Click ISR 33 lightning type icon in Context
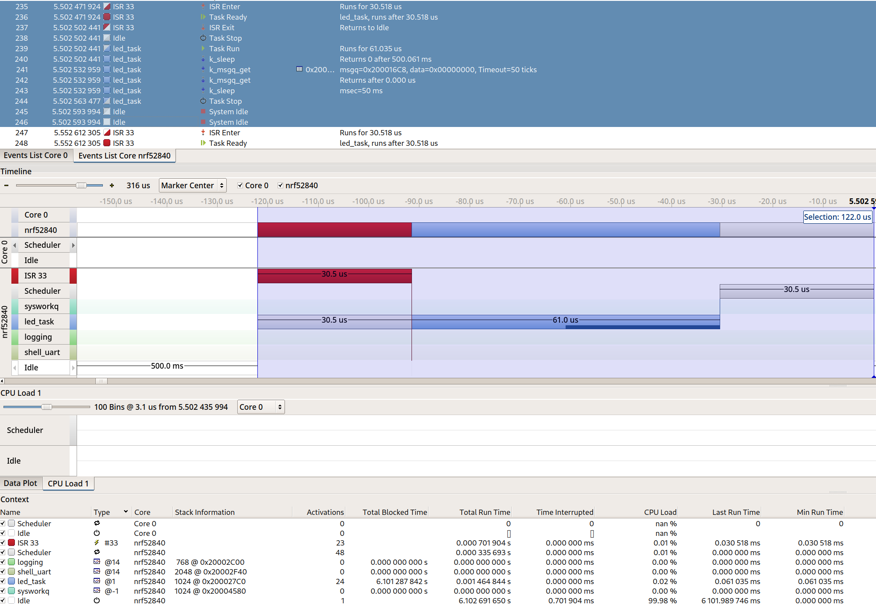Image resolution: width=876 pixels, height=609 pixels. (x=97, y=543)
